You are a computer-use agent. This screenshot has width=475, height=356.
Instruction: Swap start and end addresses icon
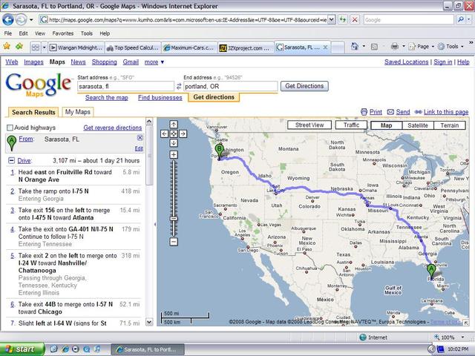pyautogui.click(x=179, y=87)
